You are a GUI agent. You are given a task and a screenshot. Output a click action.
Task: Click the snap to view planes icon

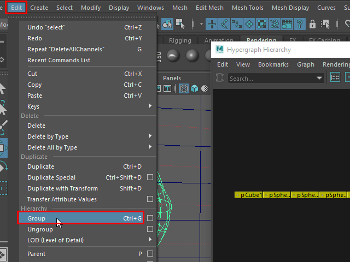coord(261,24)
